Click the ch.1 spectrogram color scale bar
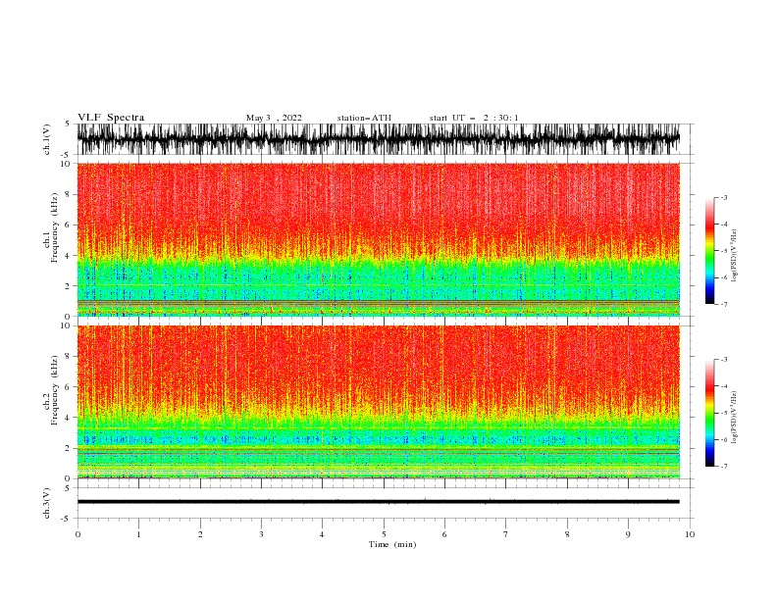 point(709,251)
